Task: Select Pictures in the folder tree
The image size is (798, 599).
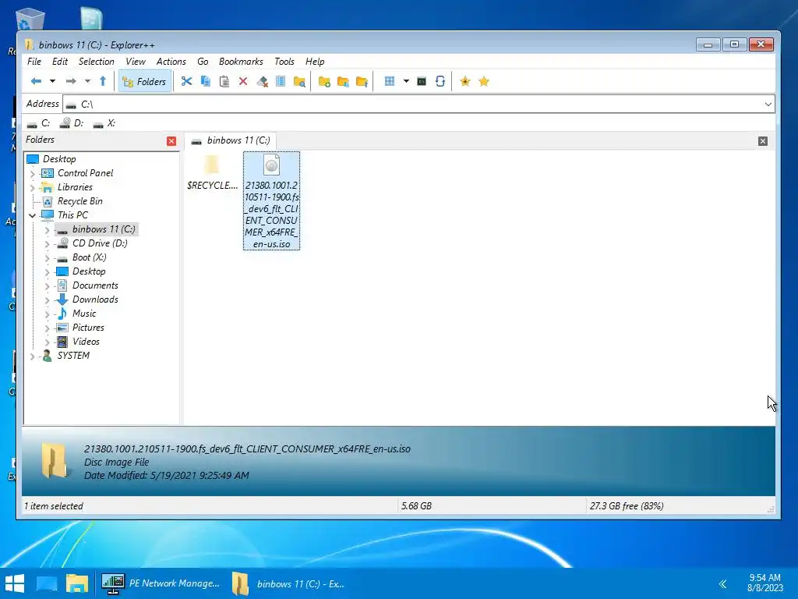Action: [x=88, y=328]
